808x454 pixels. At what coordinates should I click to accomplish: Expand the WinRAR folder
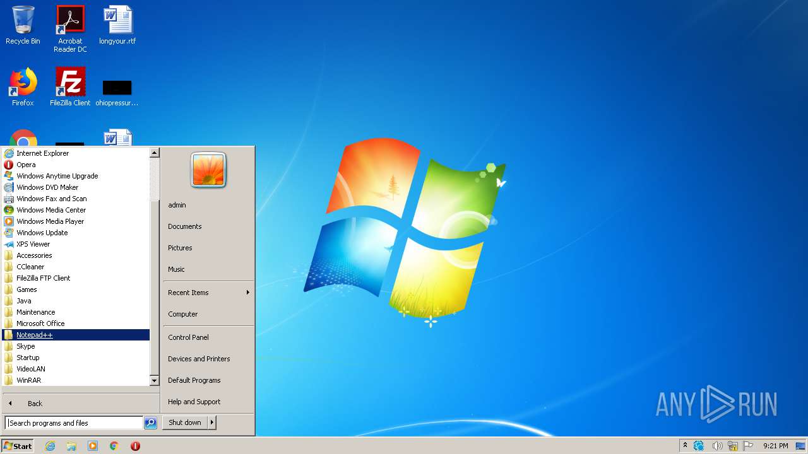pos(76,380)
